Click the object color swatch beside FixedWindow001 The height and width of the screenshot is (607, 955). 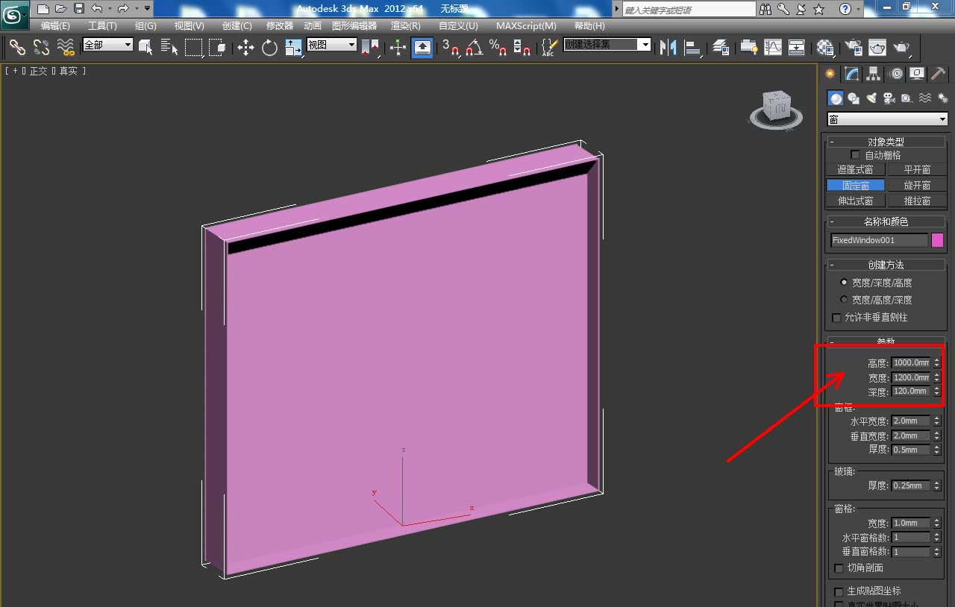pyautogui.click(x=938, y=239)
